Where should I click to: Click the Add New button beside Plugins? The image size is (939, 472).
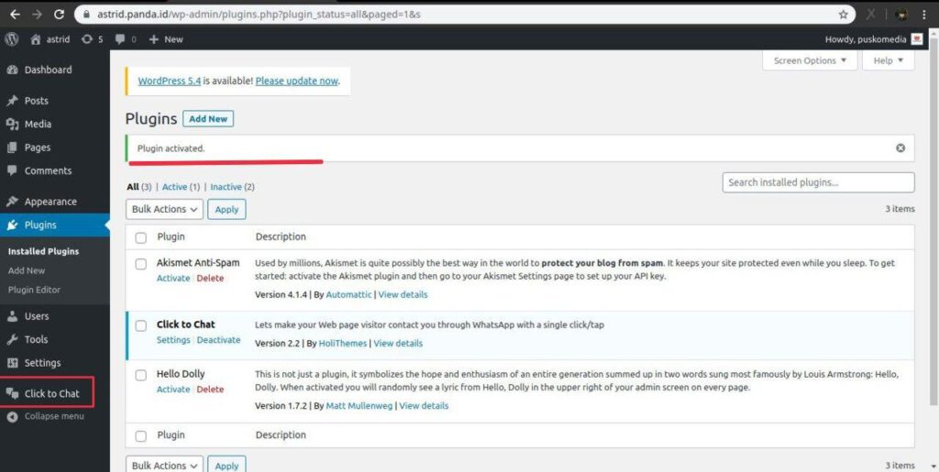(x=208, y=119)
